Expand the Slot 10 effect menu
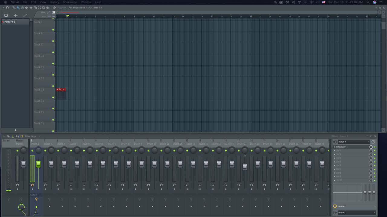Viewport: 387px width, 217px height. point(334,180)
